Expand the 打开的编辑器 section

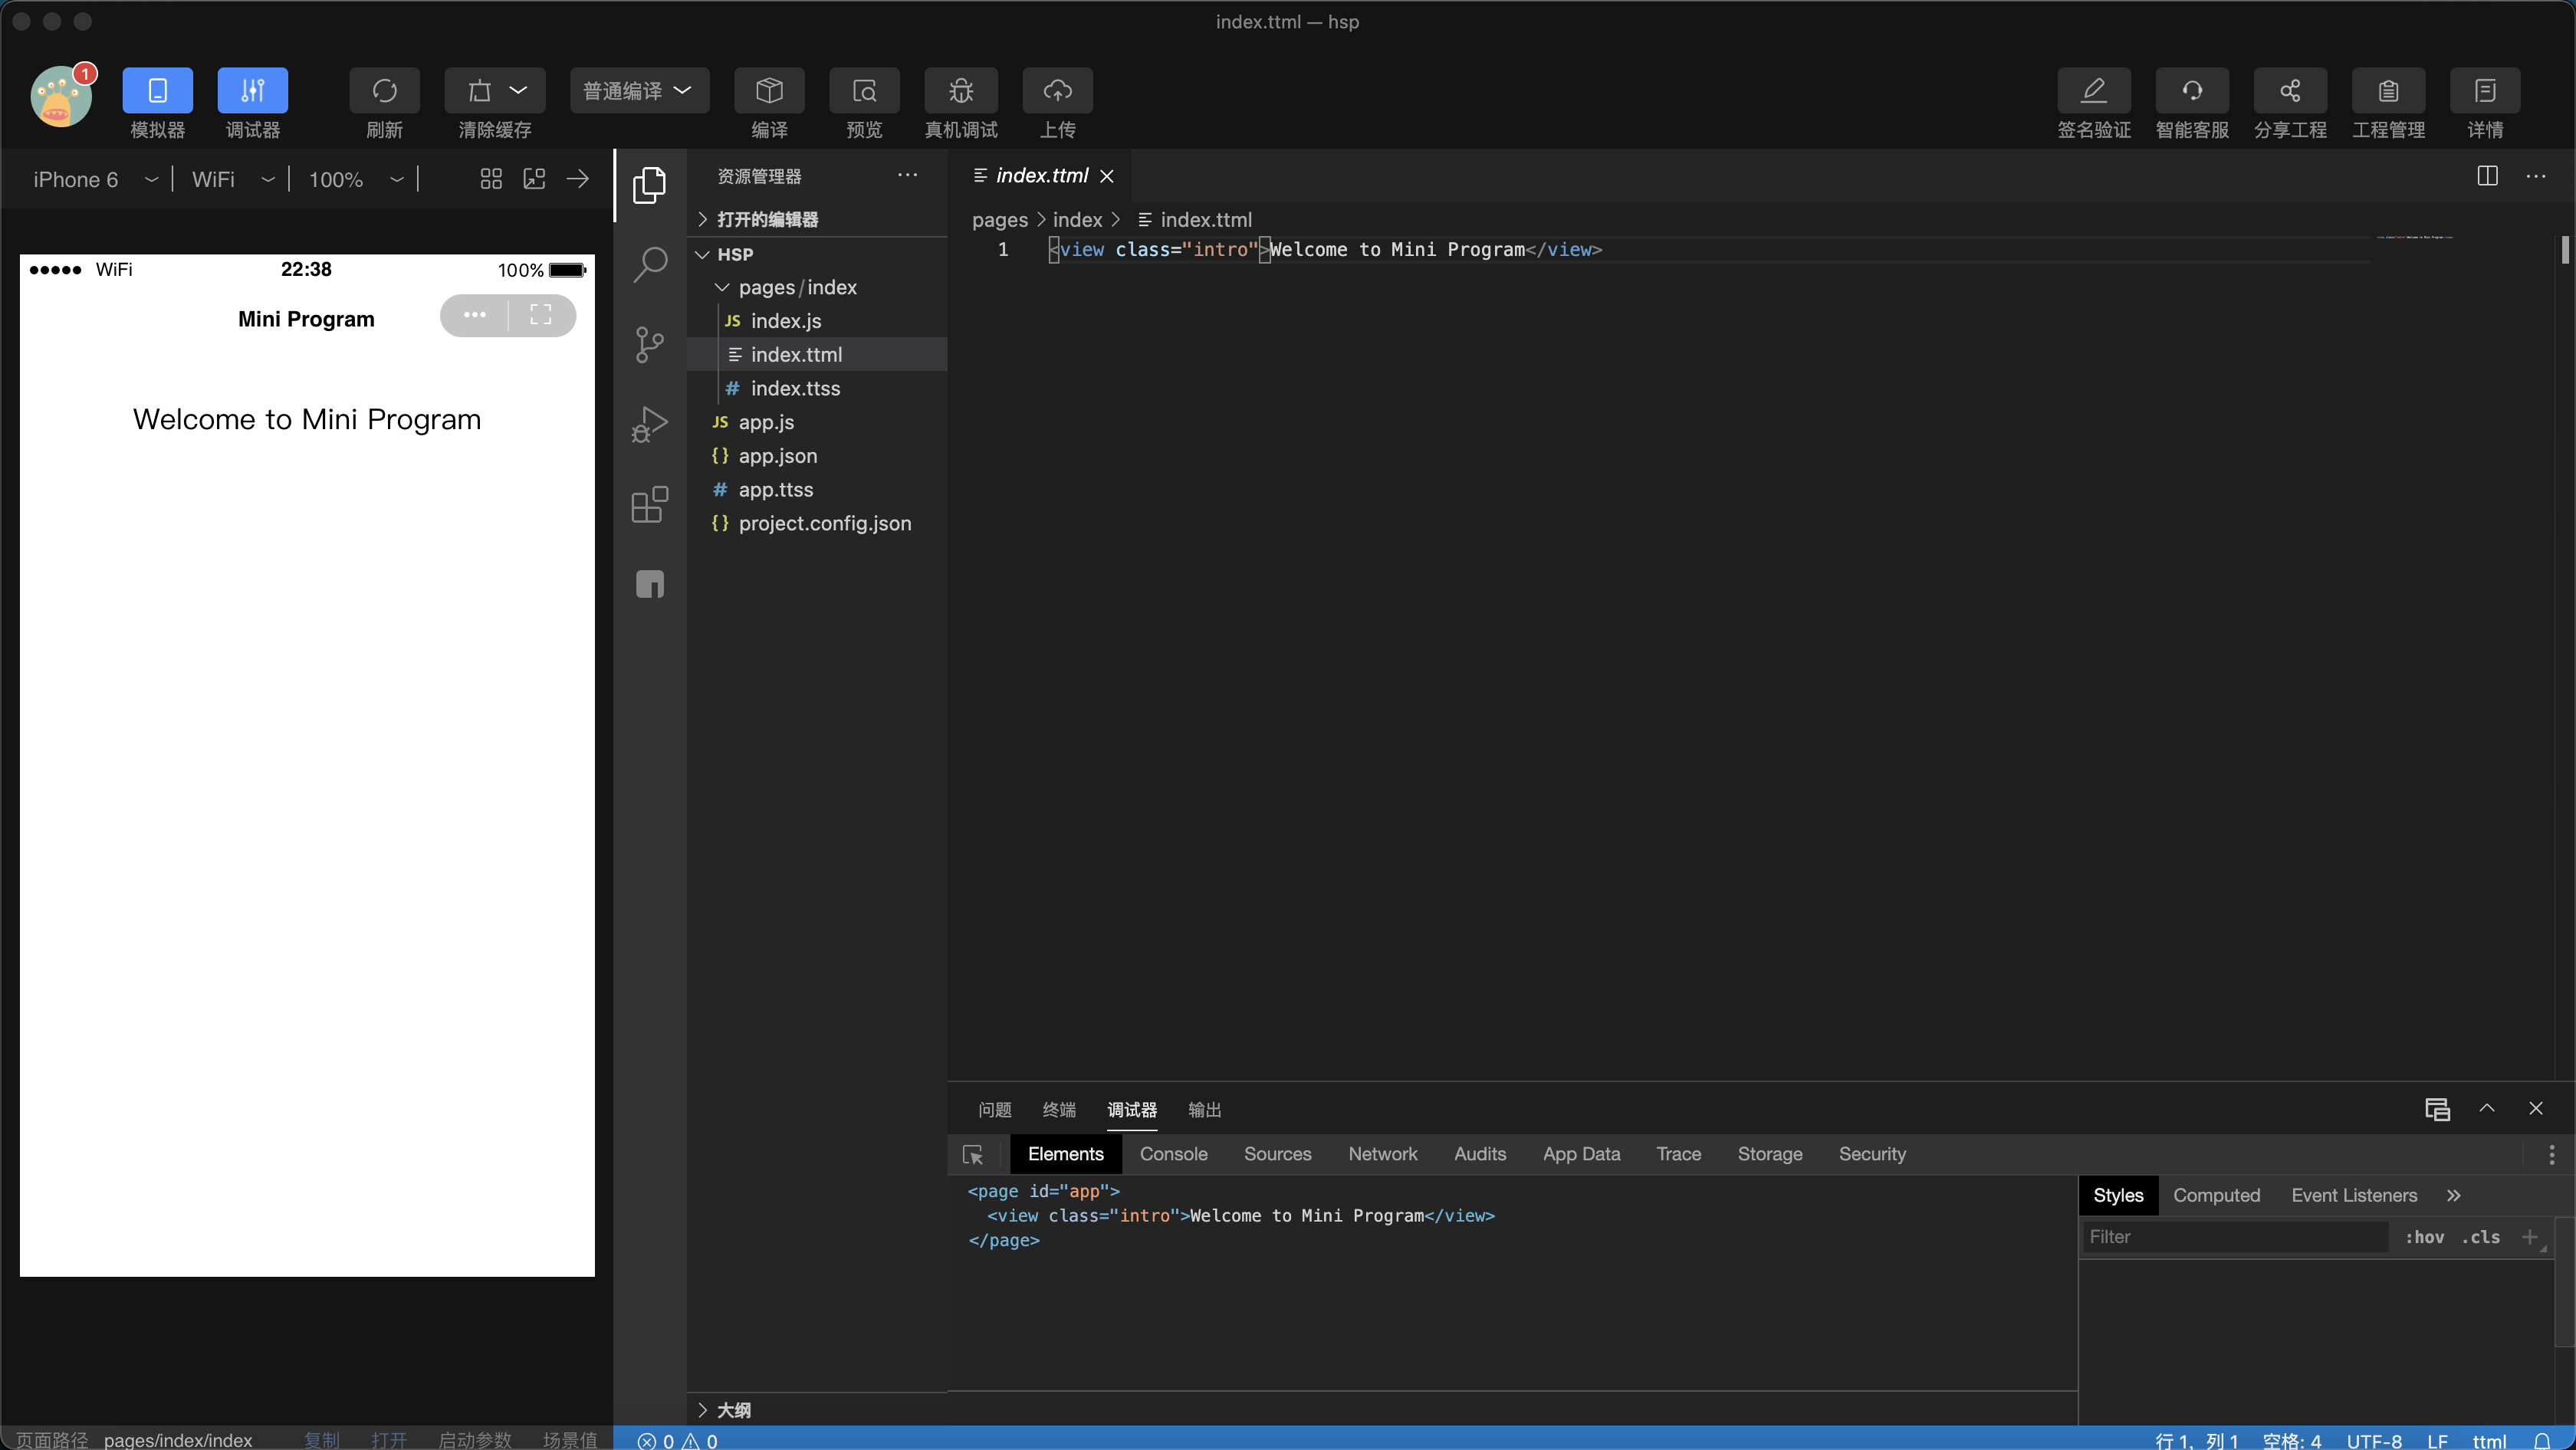tap(767, 219)
